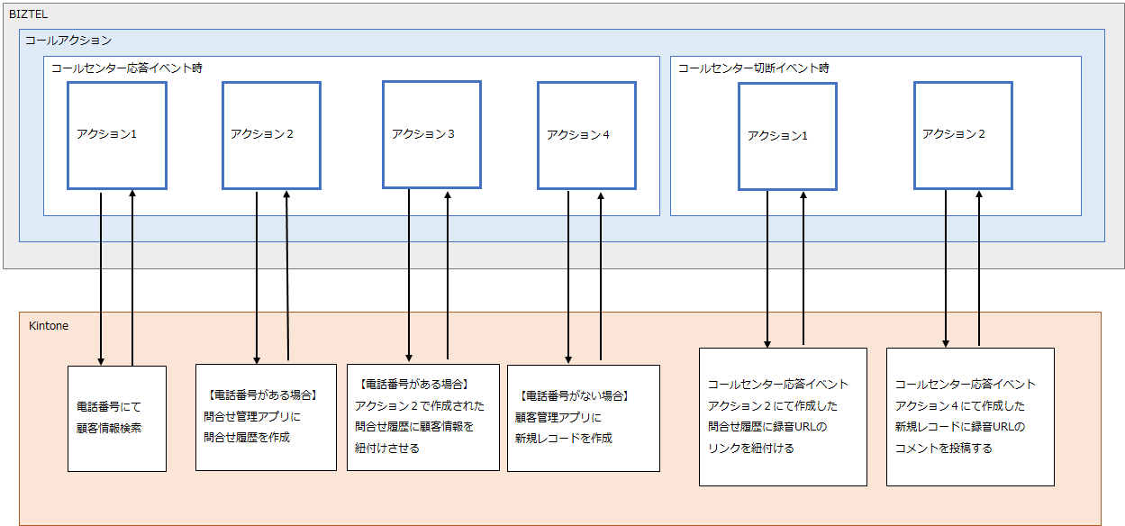Click the Kintone container label
The width and height of the screenshot is (1125, 526).
(49, 325)
